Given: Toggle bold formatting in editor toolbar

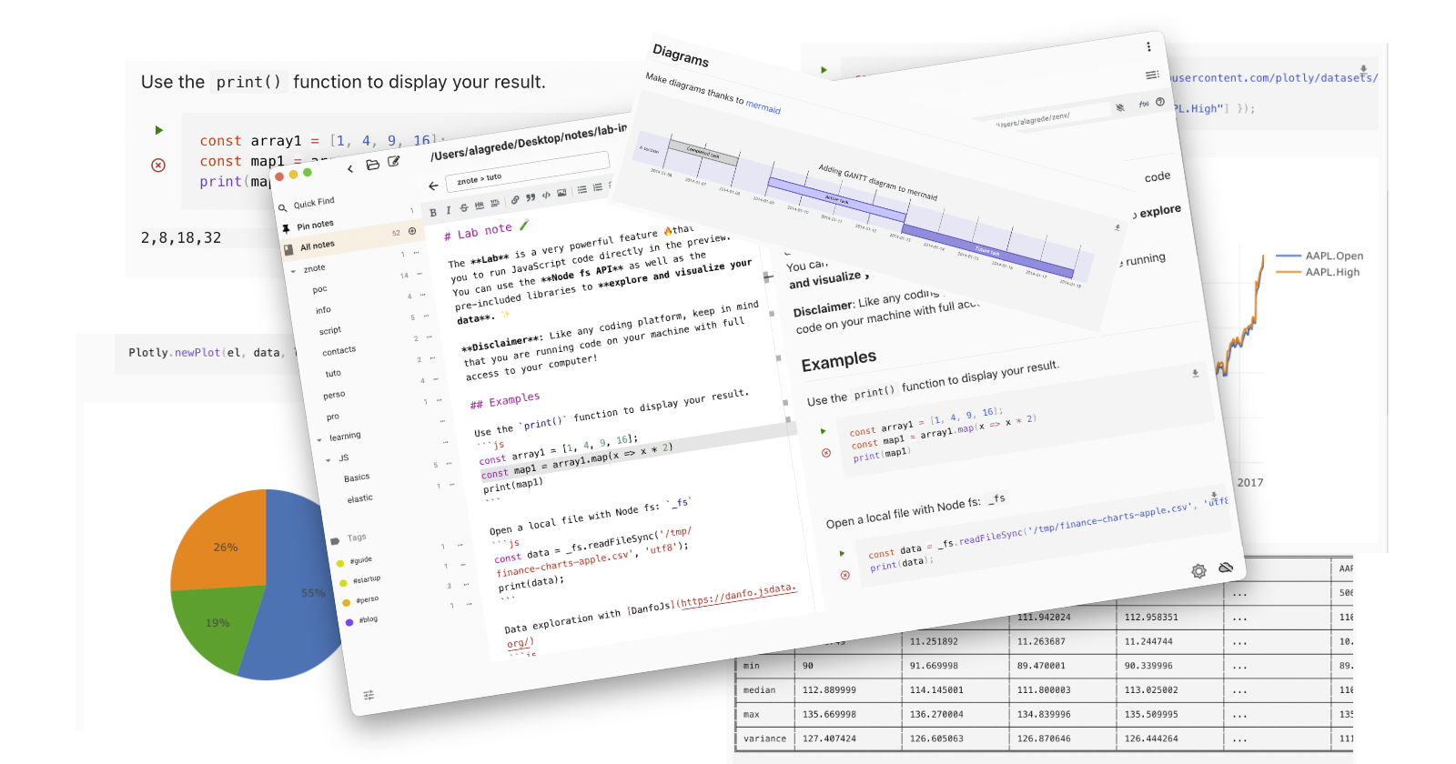Looking at the screenshot, I should pyautogui.click(x=433, y=212).
